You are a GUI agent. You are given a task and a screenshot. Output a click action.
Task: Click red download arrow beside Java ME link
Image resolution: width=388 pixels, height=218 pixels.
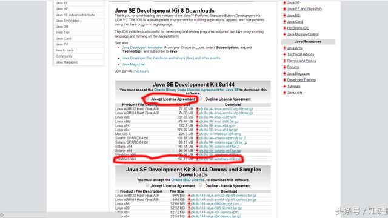tap(284, 15)
